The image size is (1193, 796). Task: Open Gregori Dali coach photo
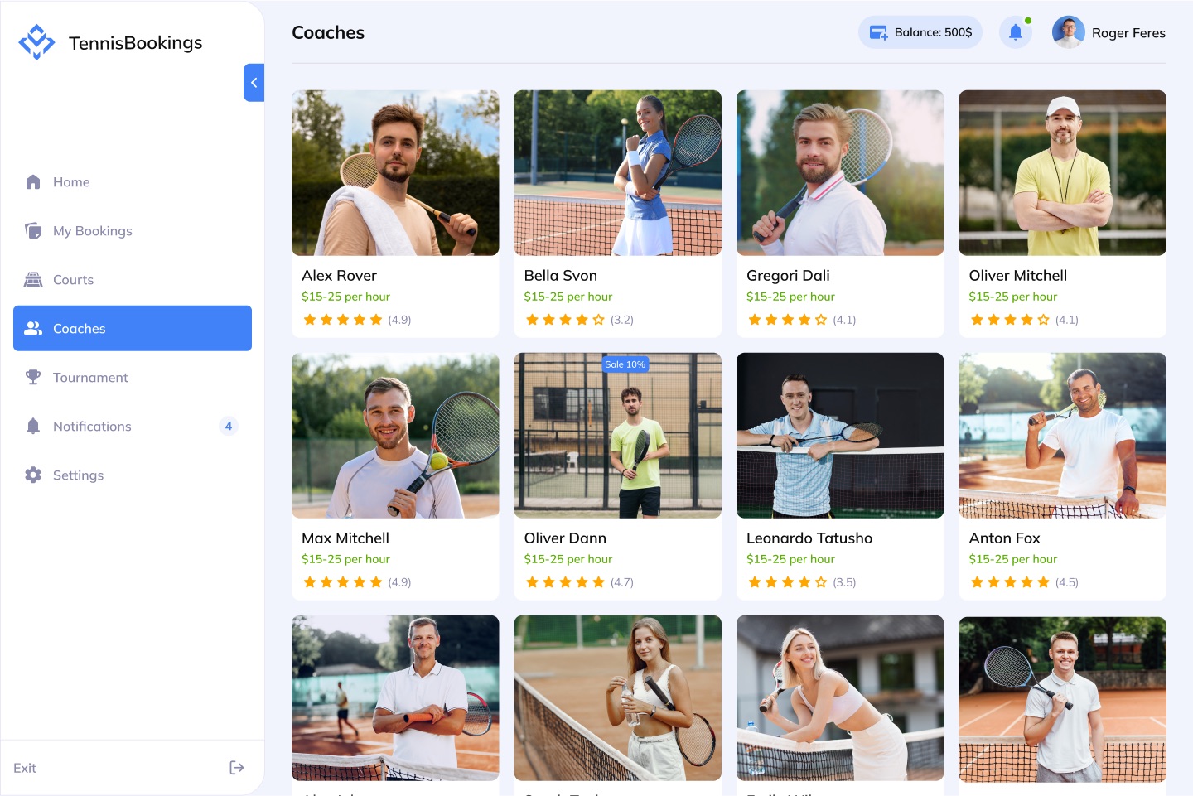coord(840,173)
